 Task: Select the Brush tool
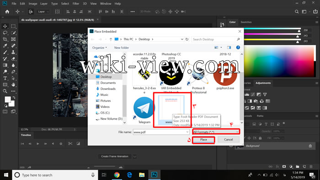coord(5,52)
